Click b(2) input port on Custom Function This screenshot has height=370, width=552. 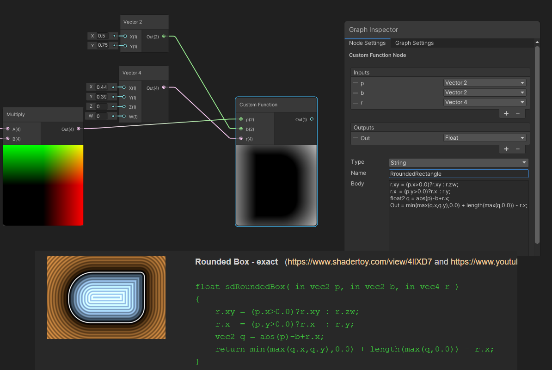(241, 129)
